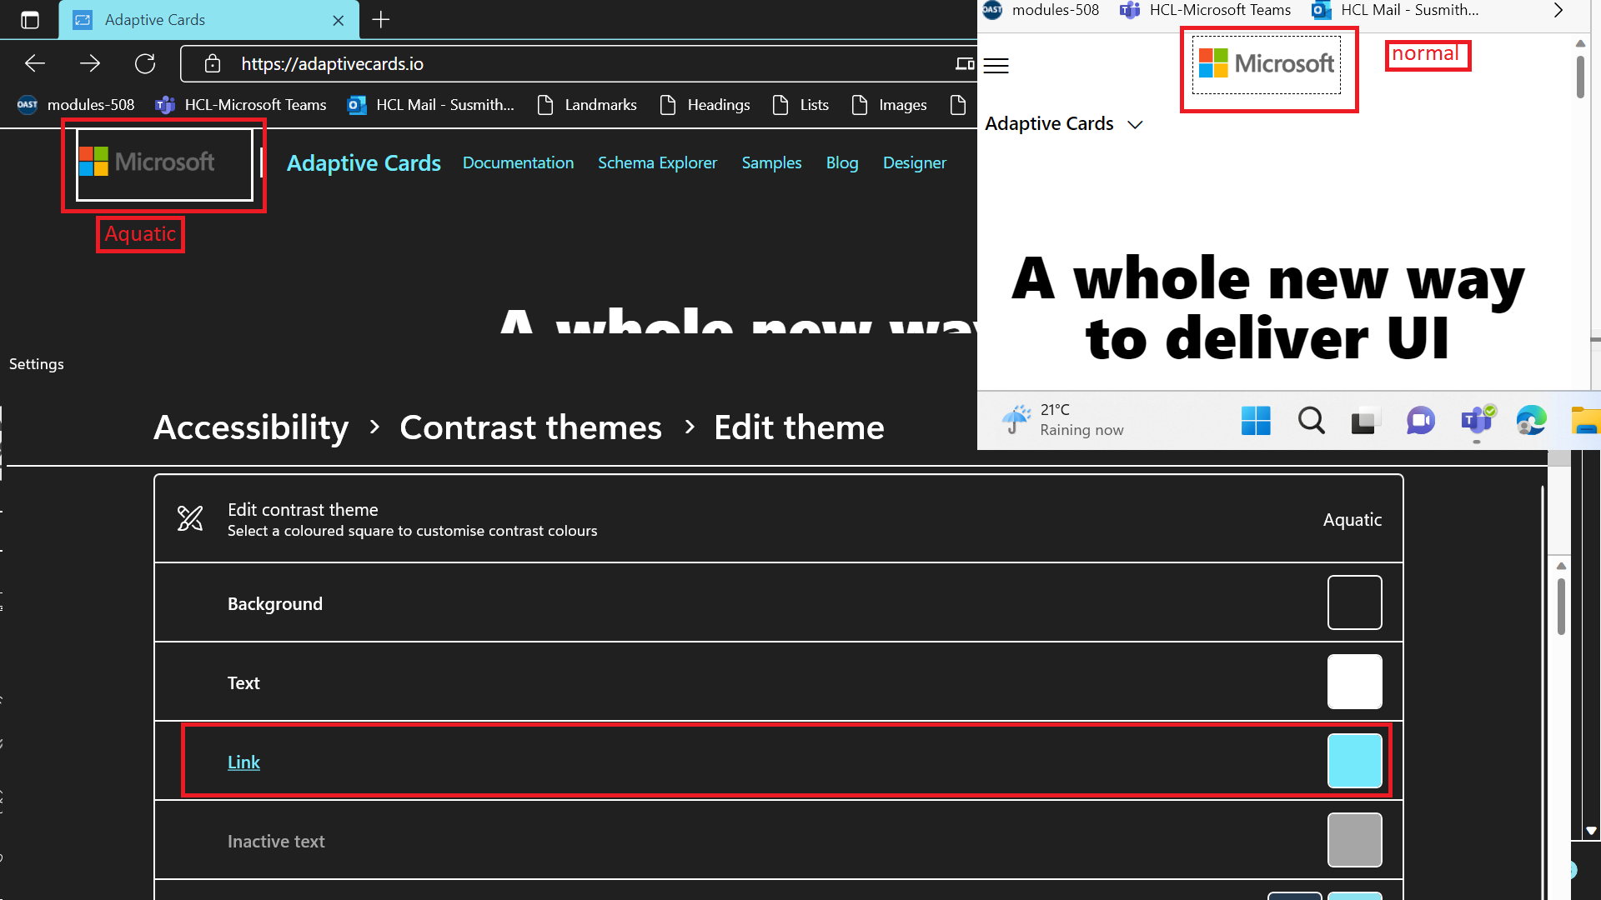Open Microsoft Teams from the taskbar
Image resolution: width=1601 pixels, height=900 pixels.
pos(1477,421)
